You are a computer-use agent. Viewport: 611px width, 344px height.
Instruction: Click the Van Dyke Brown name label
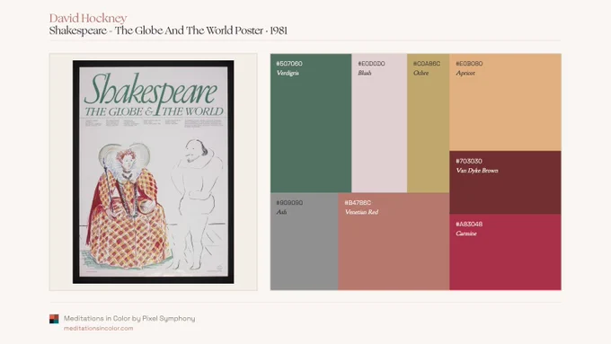coord(477,171)
